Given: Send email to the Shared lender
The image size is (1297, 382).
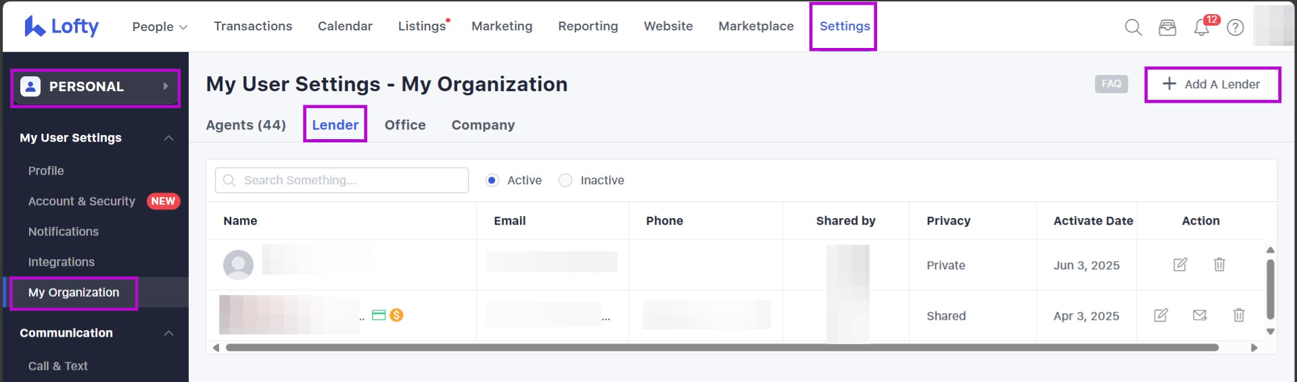Looking at the screenshot, I should pos(1200,315).
